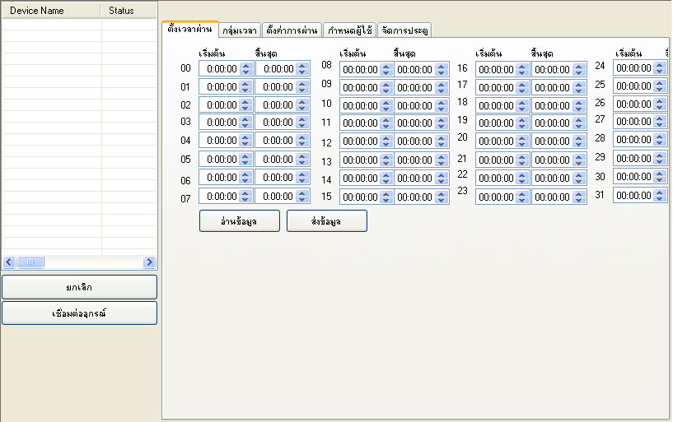Click row 14 start time spinner

[x=386, y=178]
